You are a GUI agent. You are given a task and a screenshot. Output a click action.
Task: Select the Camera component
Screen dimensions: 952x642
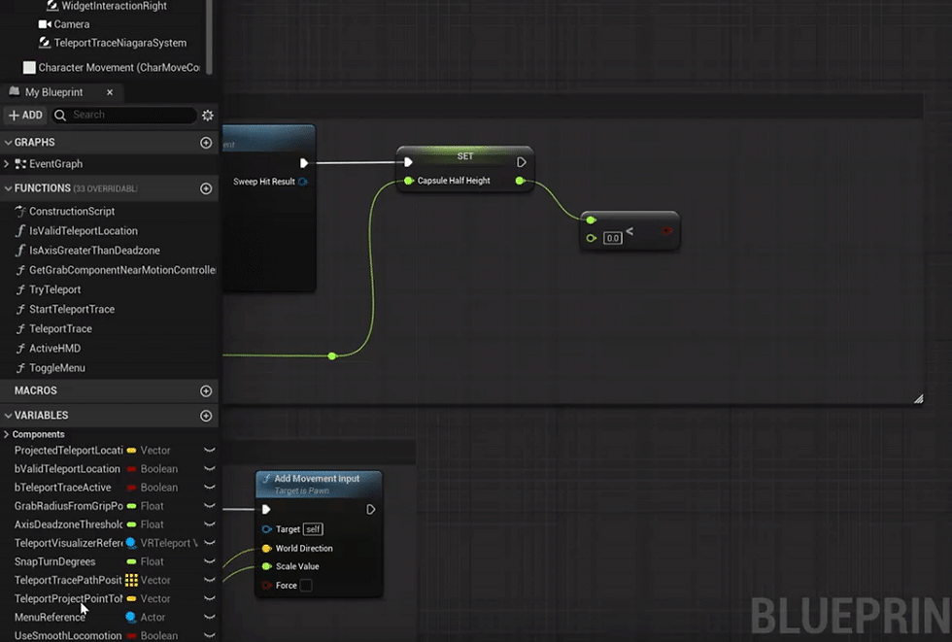point(64,24)
